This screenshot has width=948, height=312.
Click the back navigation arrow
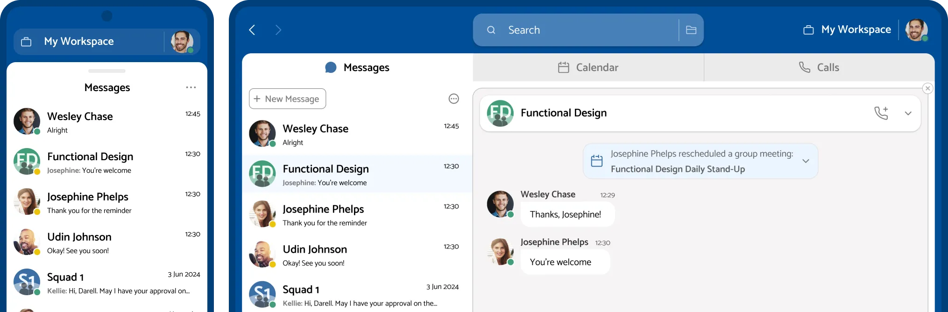[x=252, y=30]
